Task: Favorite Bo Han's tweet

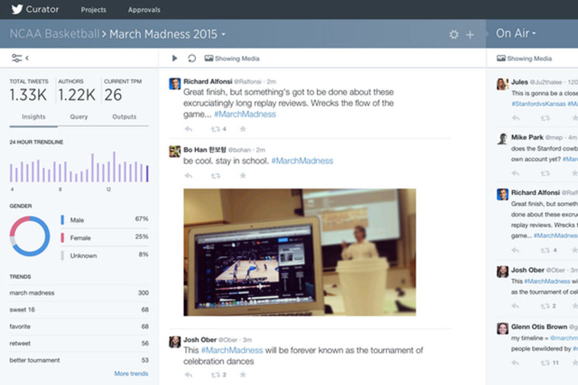Action: click(x=243, y=176)
